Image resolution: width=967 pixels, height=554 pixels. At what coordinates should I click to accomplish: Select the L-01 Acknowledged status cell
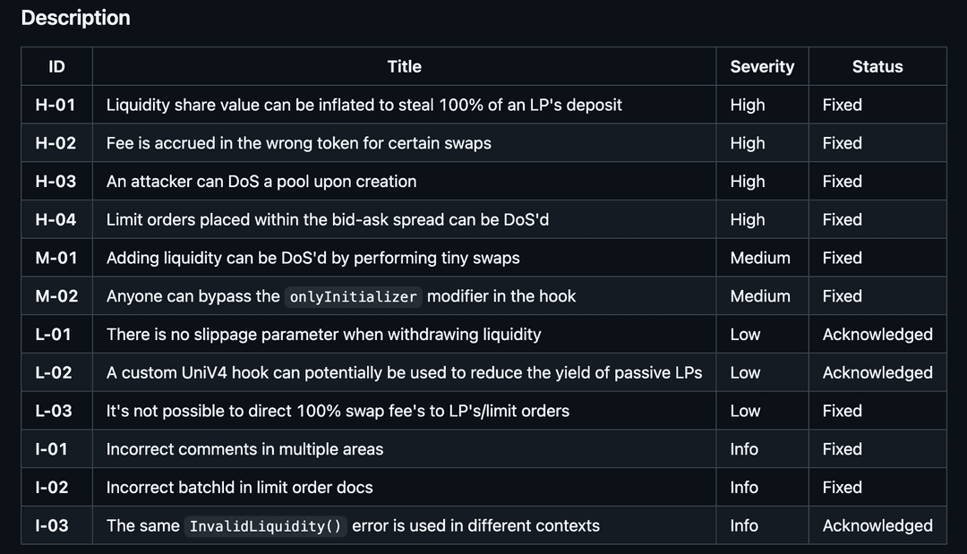pos(877,335)
